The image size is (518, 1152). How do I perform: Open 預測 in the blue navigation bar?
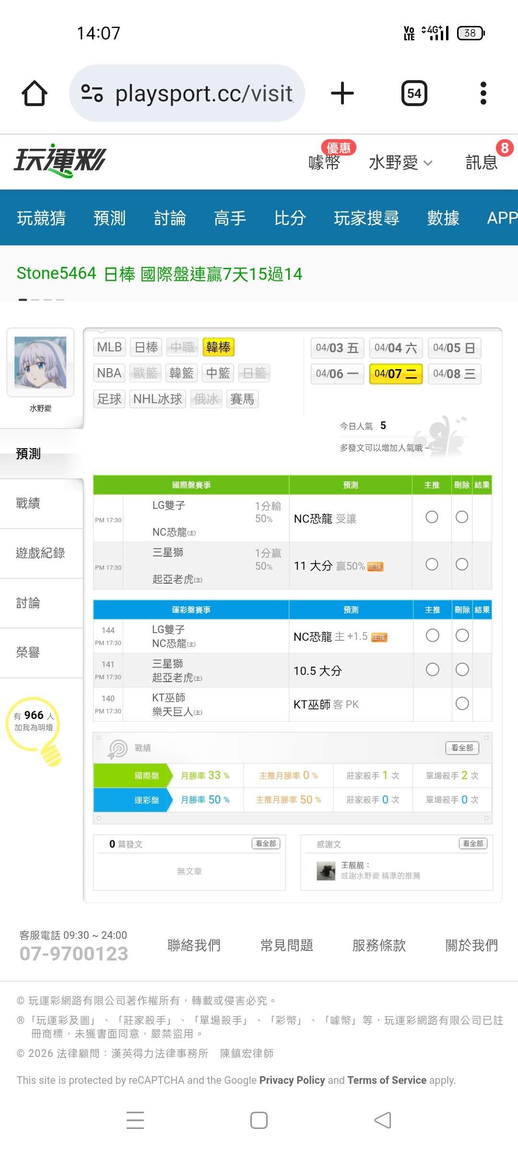coord(109,218)
